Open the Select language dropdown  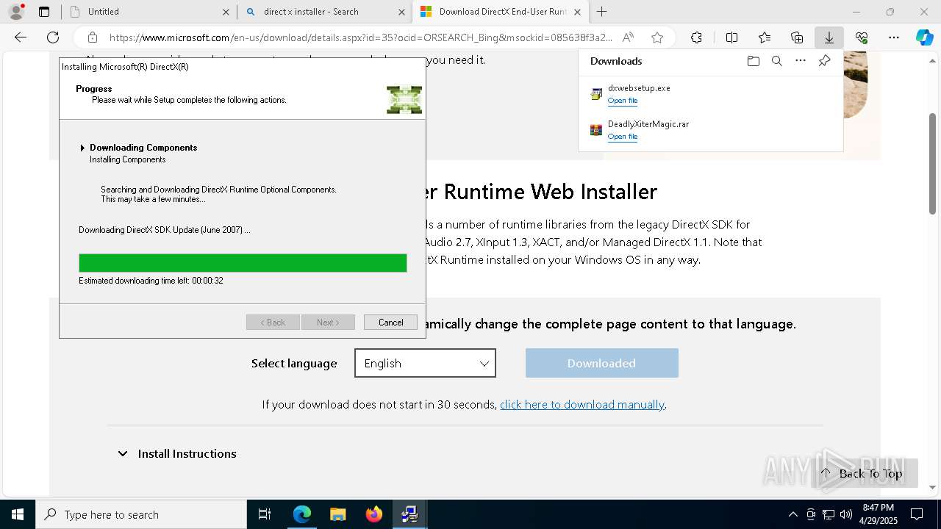coord(425,363)
